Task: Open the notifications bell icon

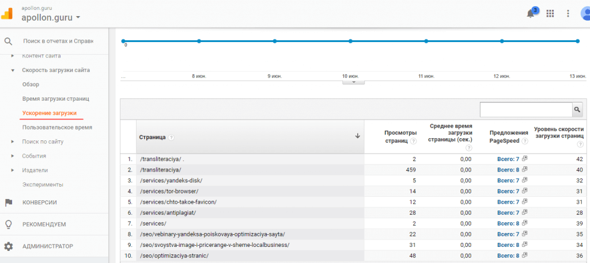Action: (x=531, y=14)
